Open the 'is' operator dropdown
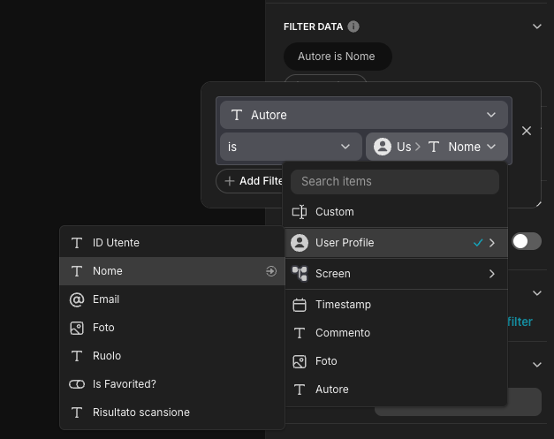 pos(290,147)
